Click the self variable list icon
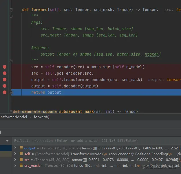 point(21,154)
